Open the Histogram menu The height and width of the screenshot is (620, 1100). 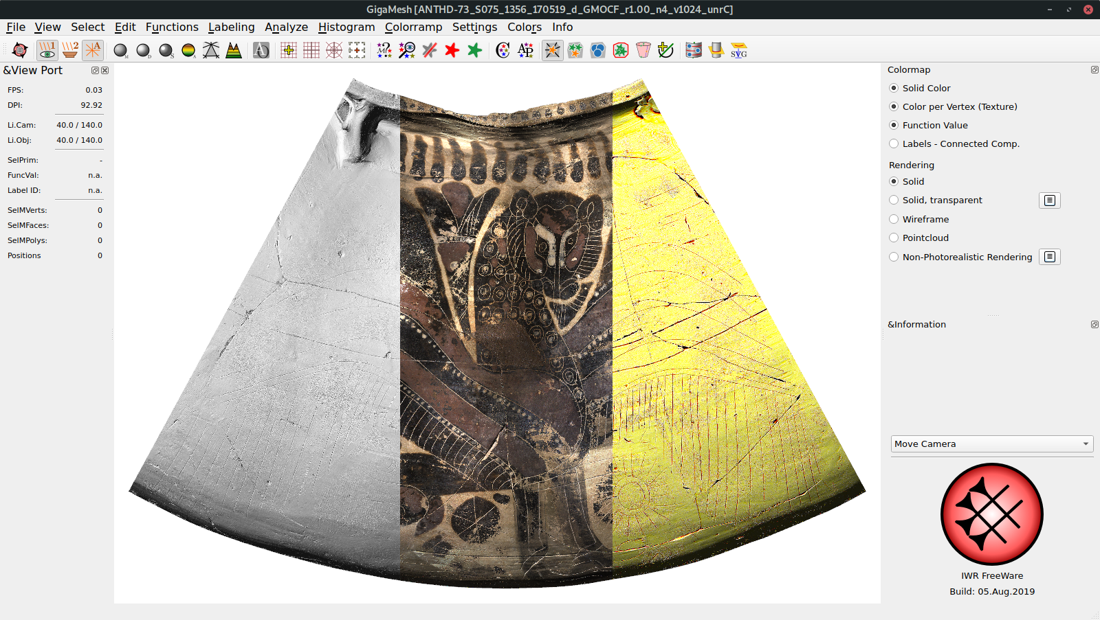[x=346, y=27]
